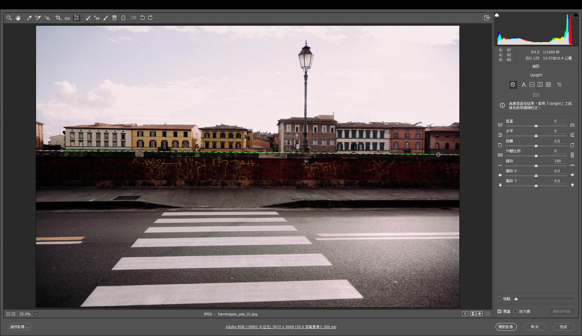Click rotate counterclockwise icon beside 旋轉 slider
Image resolution: width=582 pixels, height=336 pixels.
click(x=500, y=145)
